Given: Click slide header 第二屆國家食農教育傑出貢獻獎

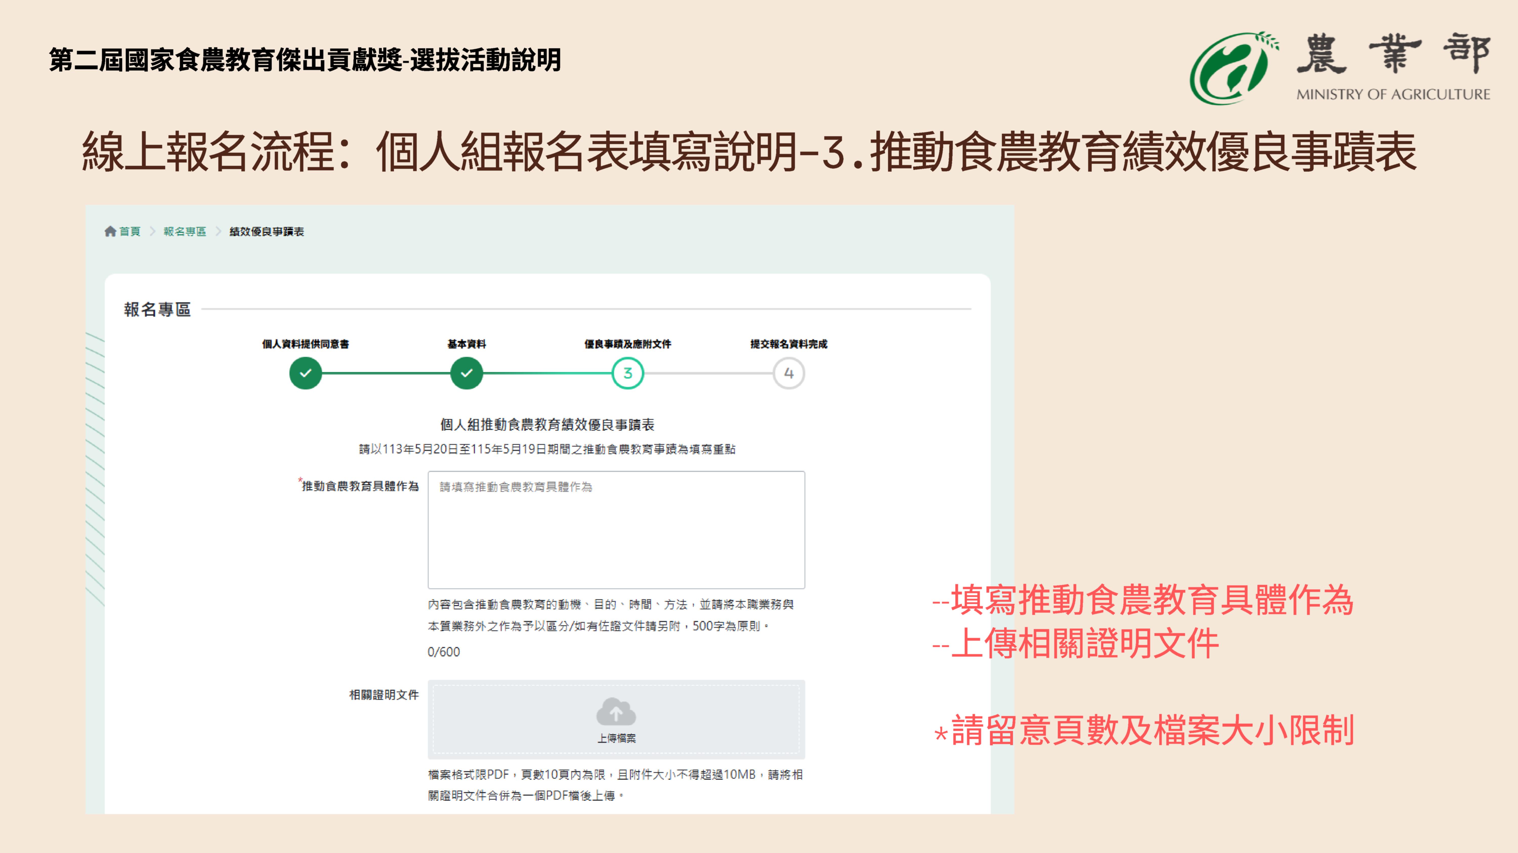Looking at the screenshot, I should pyautogui.click(x=305, y=60).
